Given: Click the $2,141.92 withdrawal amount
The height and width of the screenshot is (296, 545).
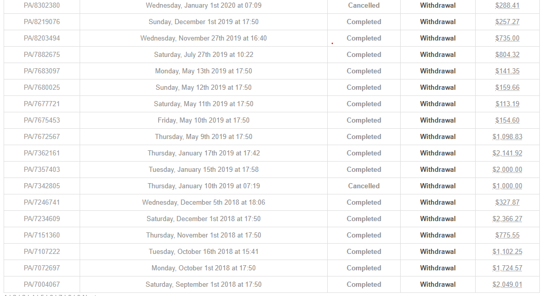Looking at the screenshot, I should 507,153.
